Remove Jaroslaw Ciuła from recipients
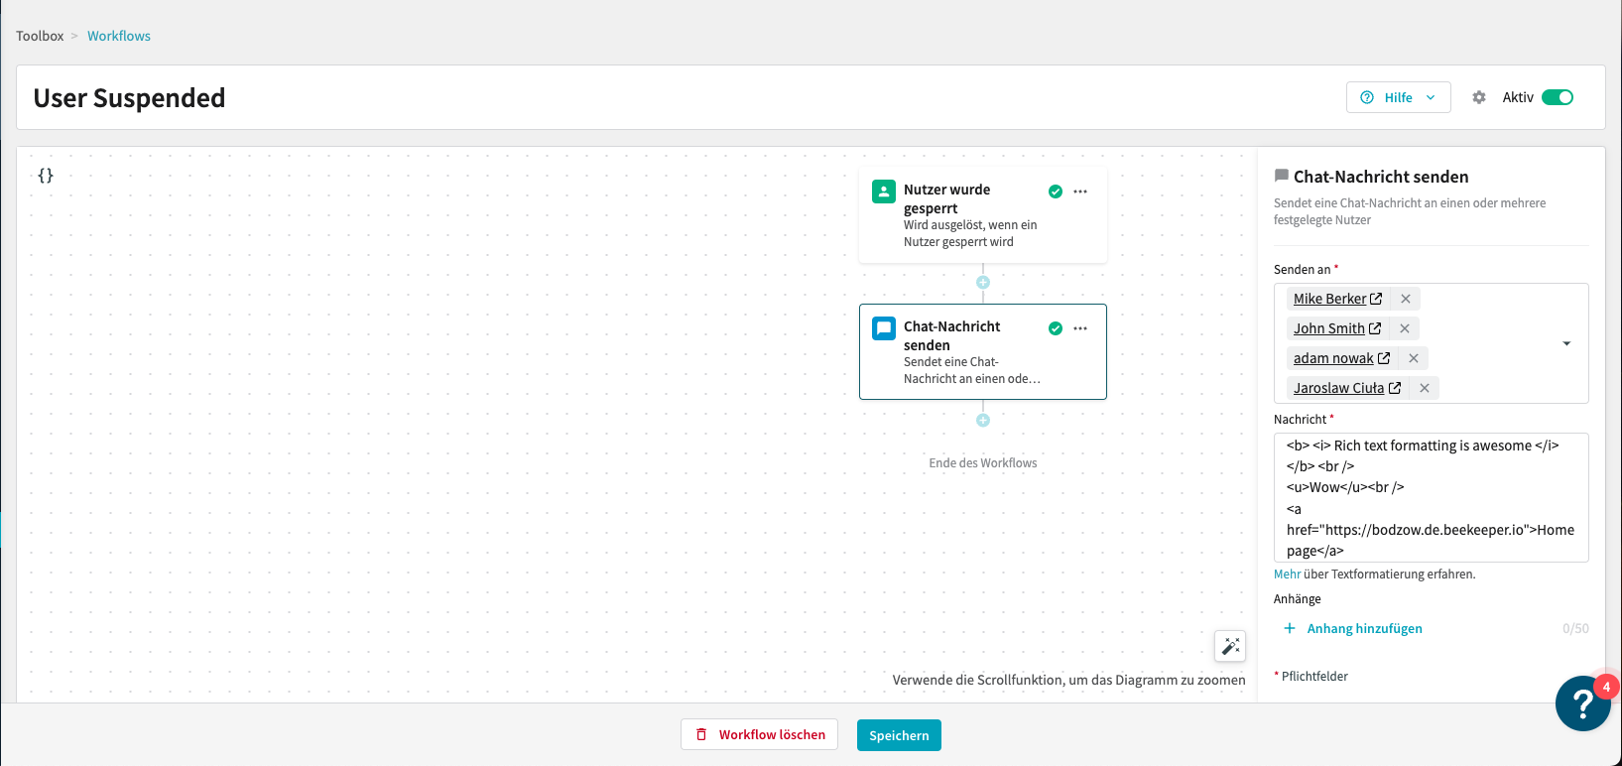Image resolution: width=1622 pixels, height=766 pixels. click(1425, 388)
